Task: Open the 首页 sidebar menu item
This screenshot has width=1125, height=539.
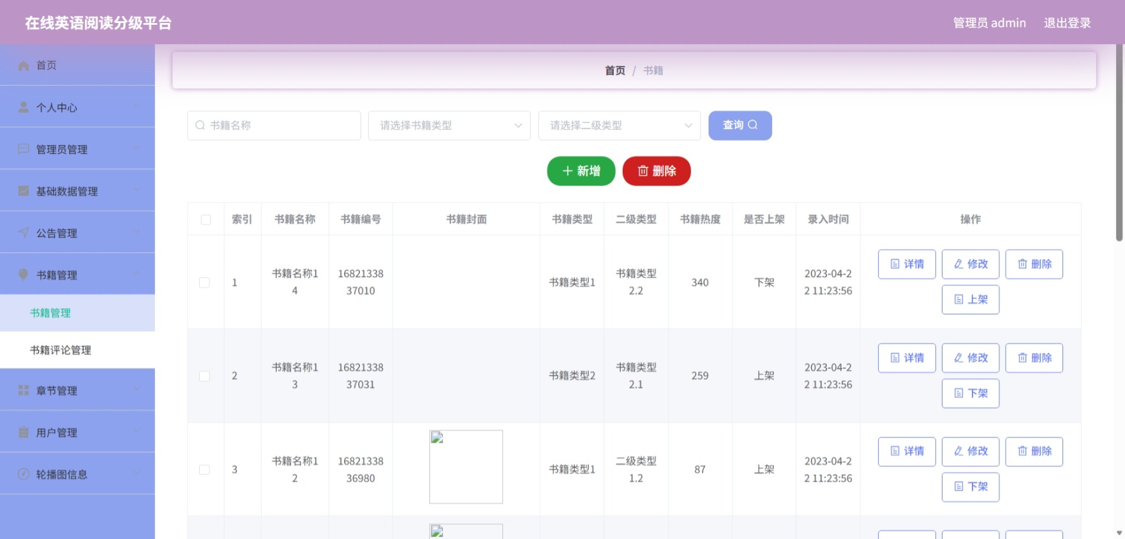Action: [x=77, y=65]
